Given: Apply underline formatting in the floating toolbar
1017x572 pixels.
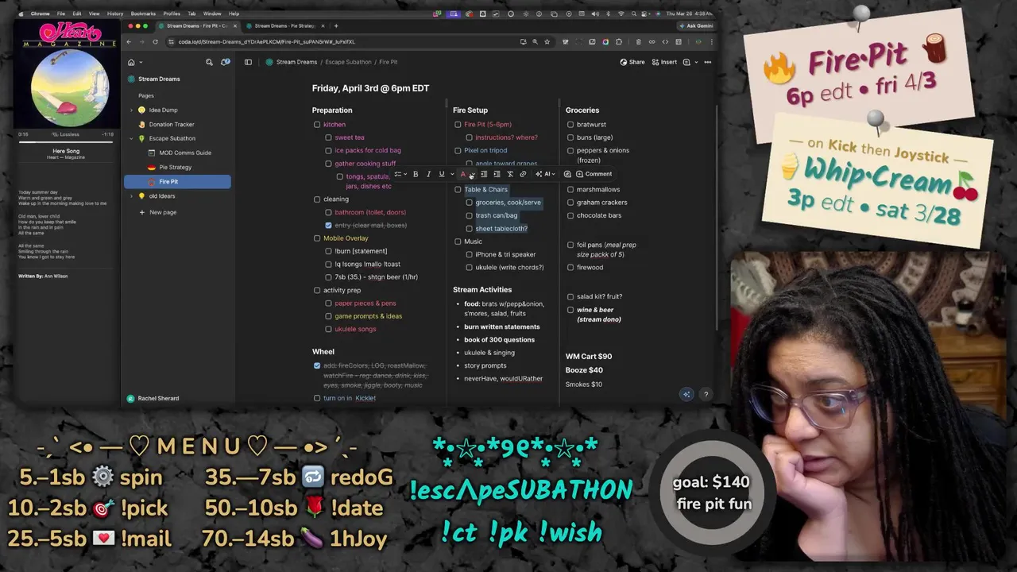Looking at the screenshot, I should click(x=441, y=174).
